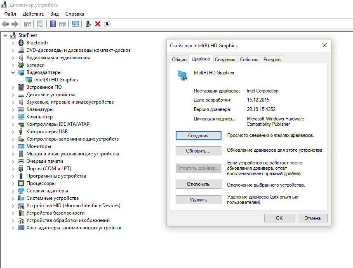Image resolution: width=353 pixels, height=268 pixels.
Task: Open the Действие menu
Action: [x=33, y=14]
